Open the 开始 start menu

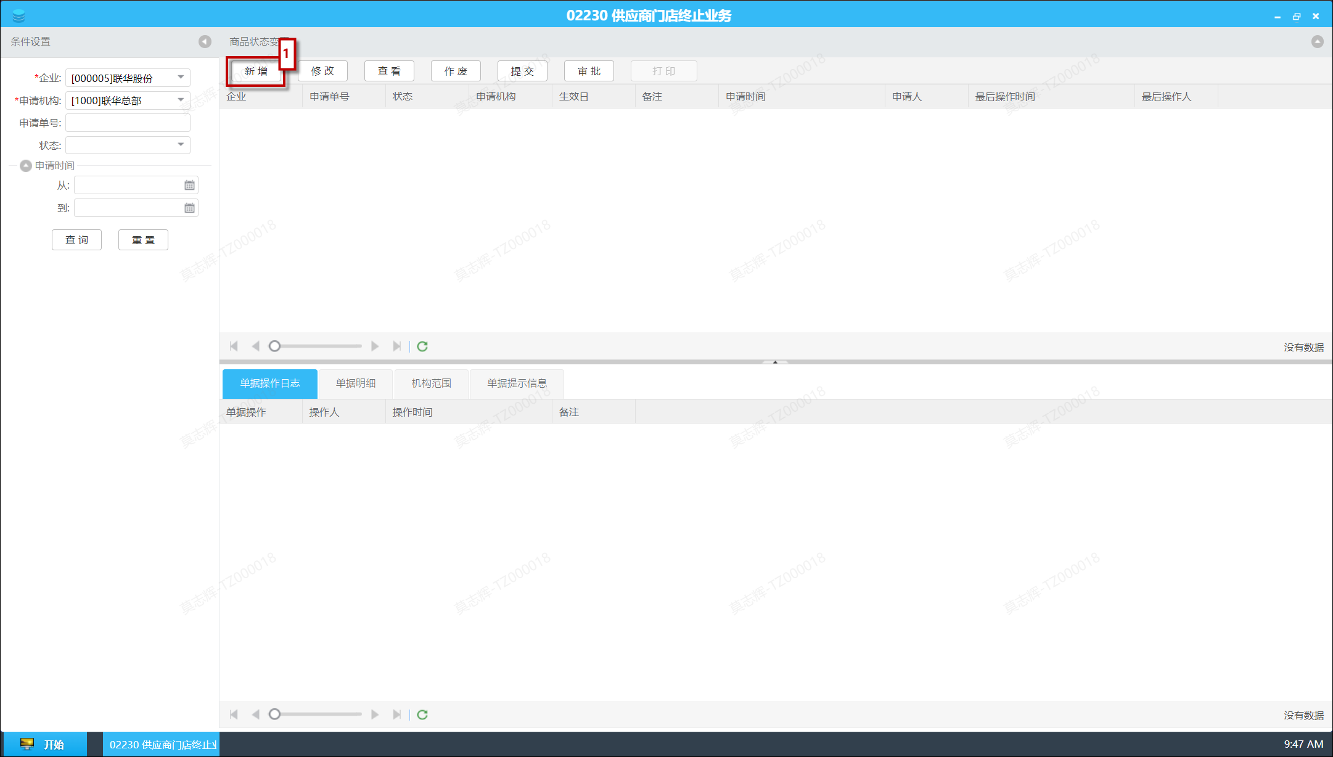[44, 744]
